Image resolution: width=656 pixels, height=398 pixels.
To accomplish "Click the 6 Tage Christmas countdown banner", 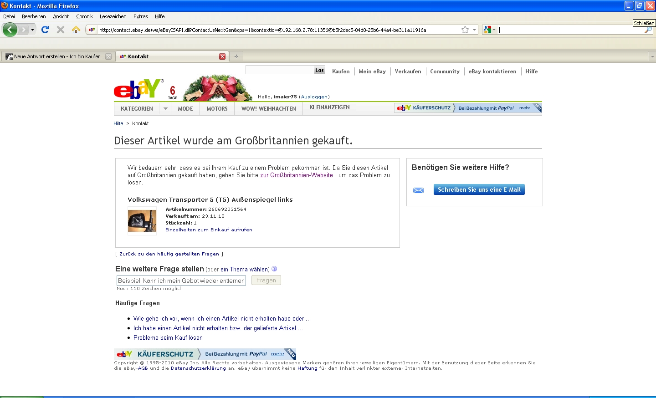I will [x=210, y=89].
